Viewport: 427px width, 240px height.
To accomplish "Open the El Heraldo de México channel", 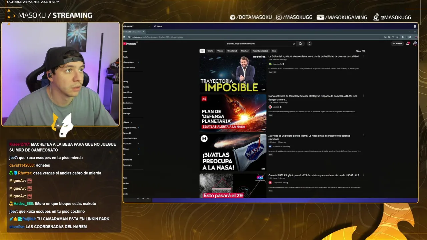I will pos(280,147).
